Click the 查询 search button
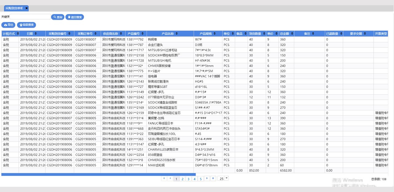Screen dimensions: 394x192 tap(58, 17)
